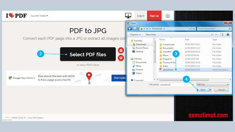
Task: Open the dialog help icon
Action: [228, 34]
